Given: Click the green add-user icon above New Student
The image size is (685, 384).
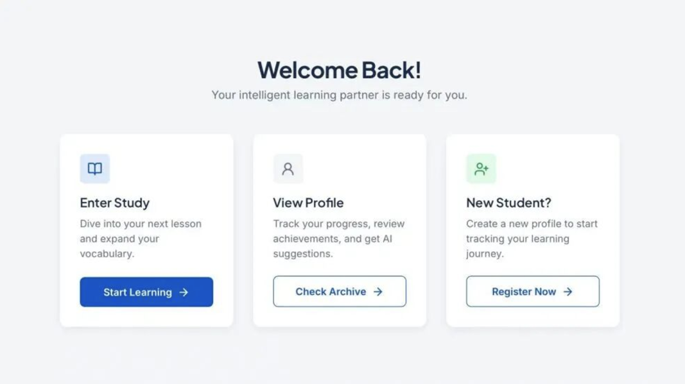Looking at the screenshot, I should (x=481, y=169).
